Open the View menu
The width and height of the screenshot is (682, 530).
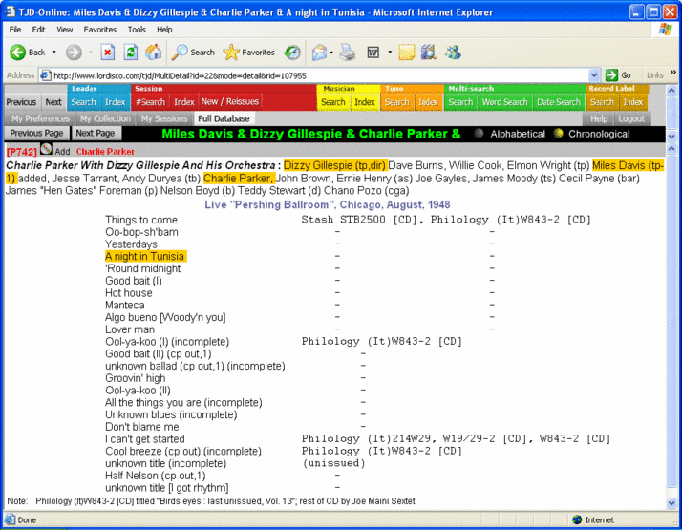point(64,30)
